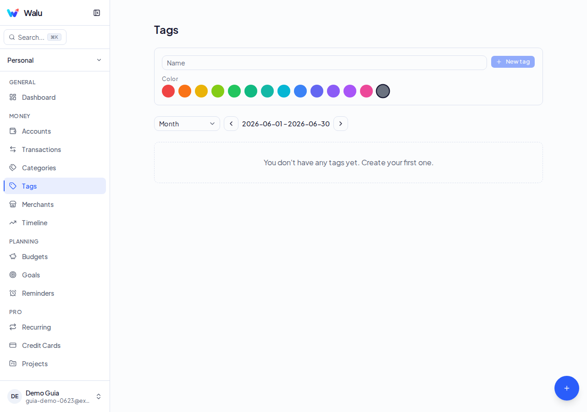Click the search magnifier icon
Screen dimensions: 587x412
(12, 37)
